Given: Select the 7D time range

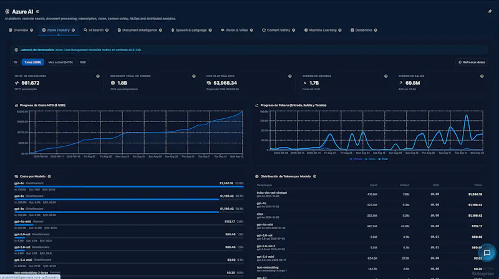Looking at the screenshot, I should (15, 62).
